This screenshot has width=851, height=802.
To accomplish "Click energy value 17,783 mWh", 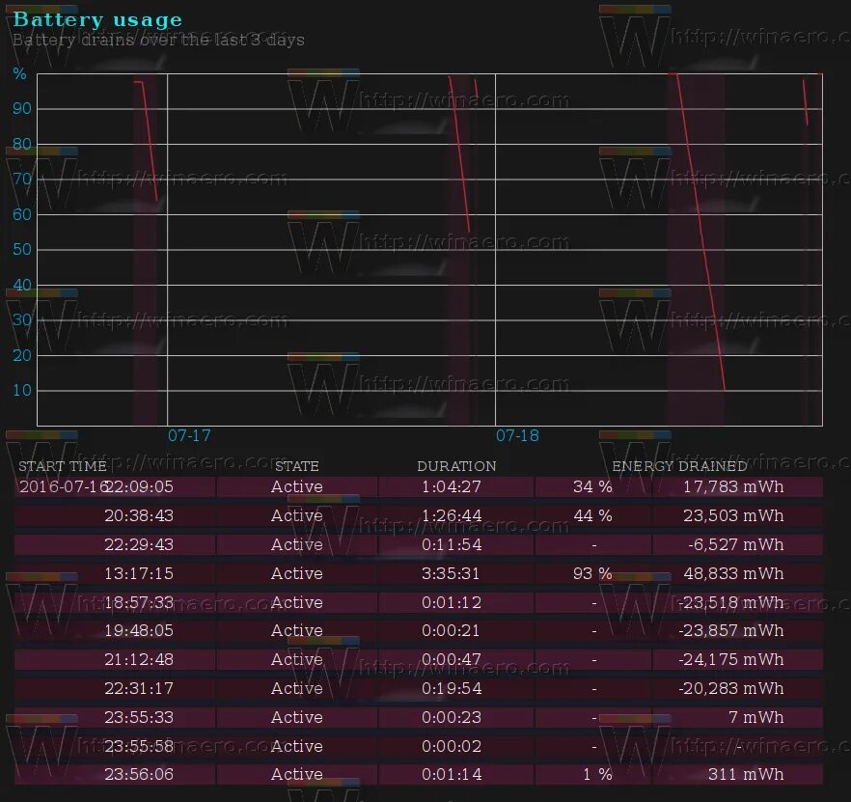I will point(733,486).
